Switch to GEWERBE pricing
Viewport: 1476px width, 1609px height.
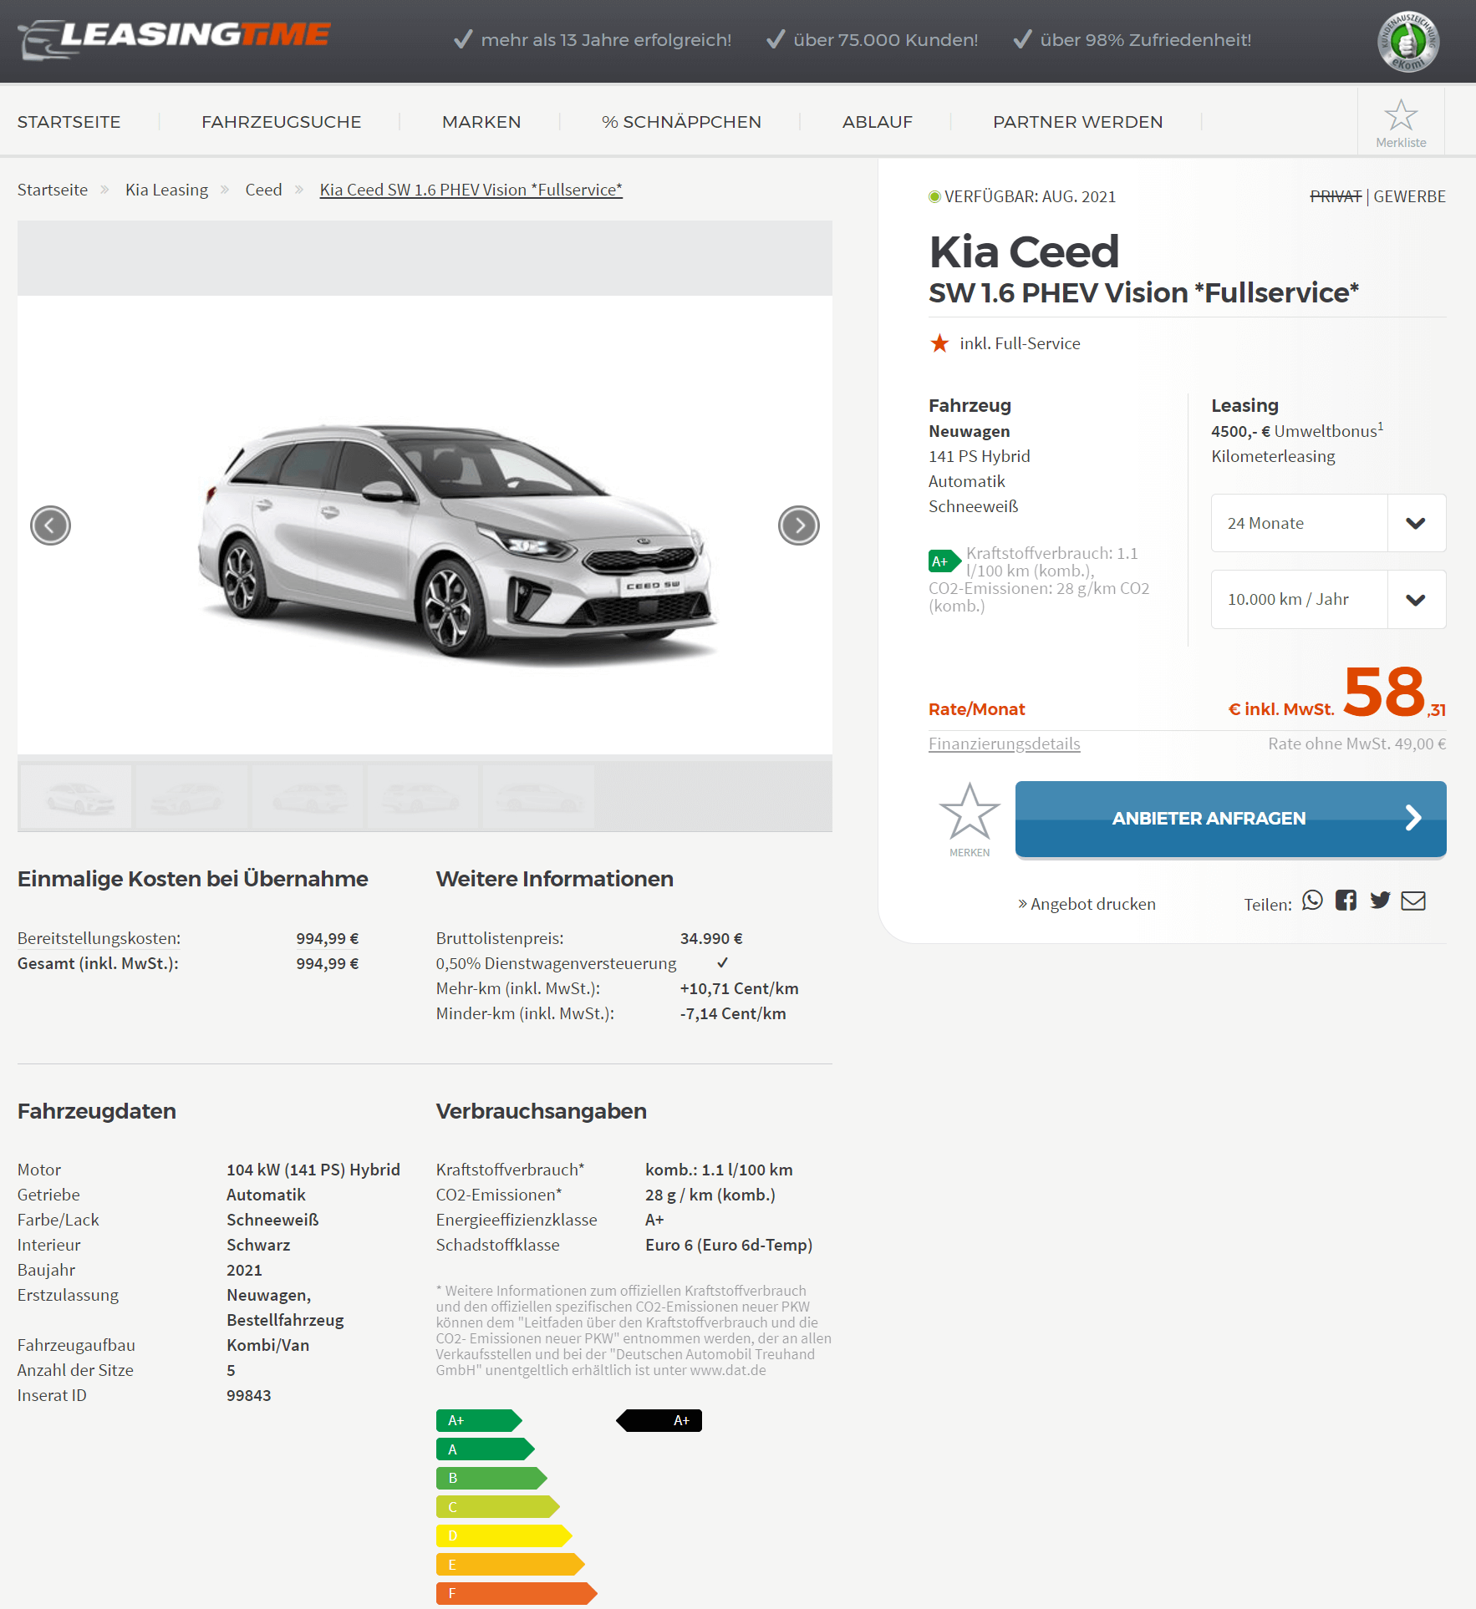pyautogui.click(x=1409, y=196)
